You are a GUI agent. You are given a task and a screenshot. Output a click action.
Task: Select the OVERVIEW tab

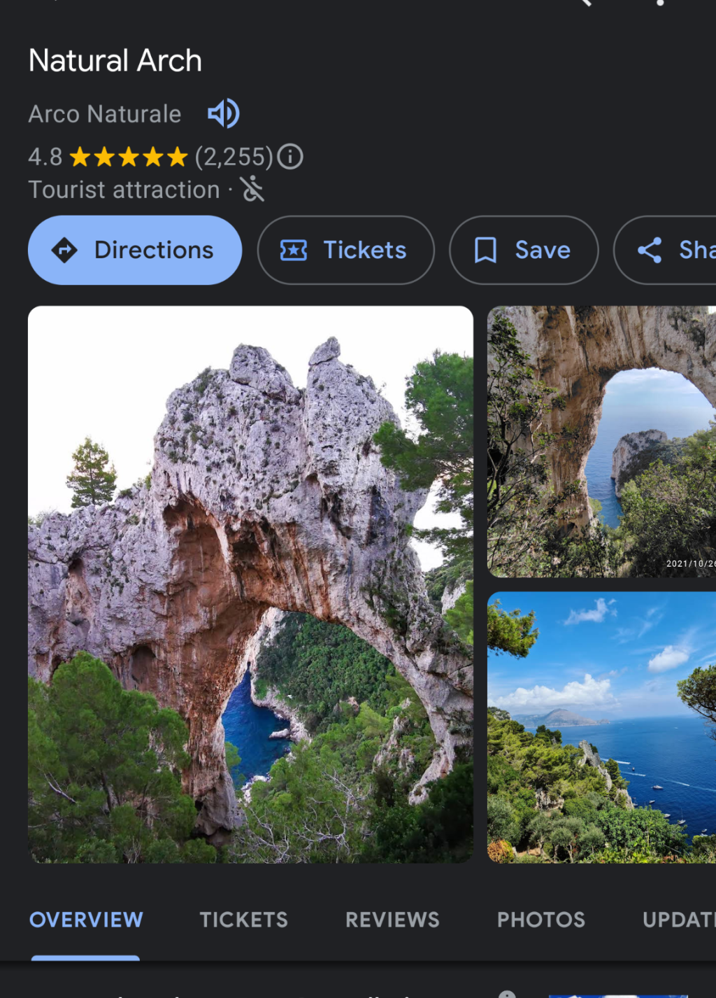86,920
